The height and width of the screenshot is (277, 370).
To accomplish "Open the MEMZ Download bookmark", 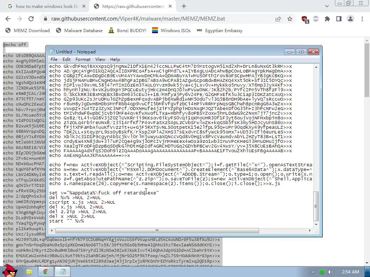I will click(27, 31).
